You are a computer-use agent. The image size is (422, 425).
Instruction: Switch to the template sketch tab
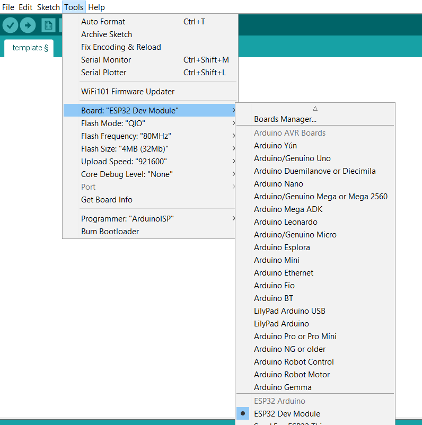click(x=30, y=48)
